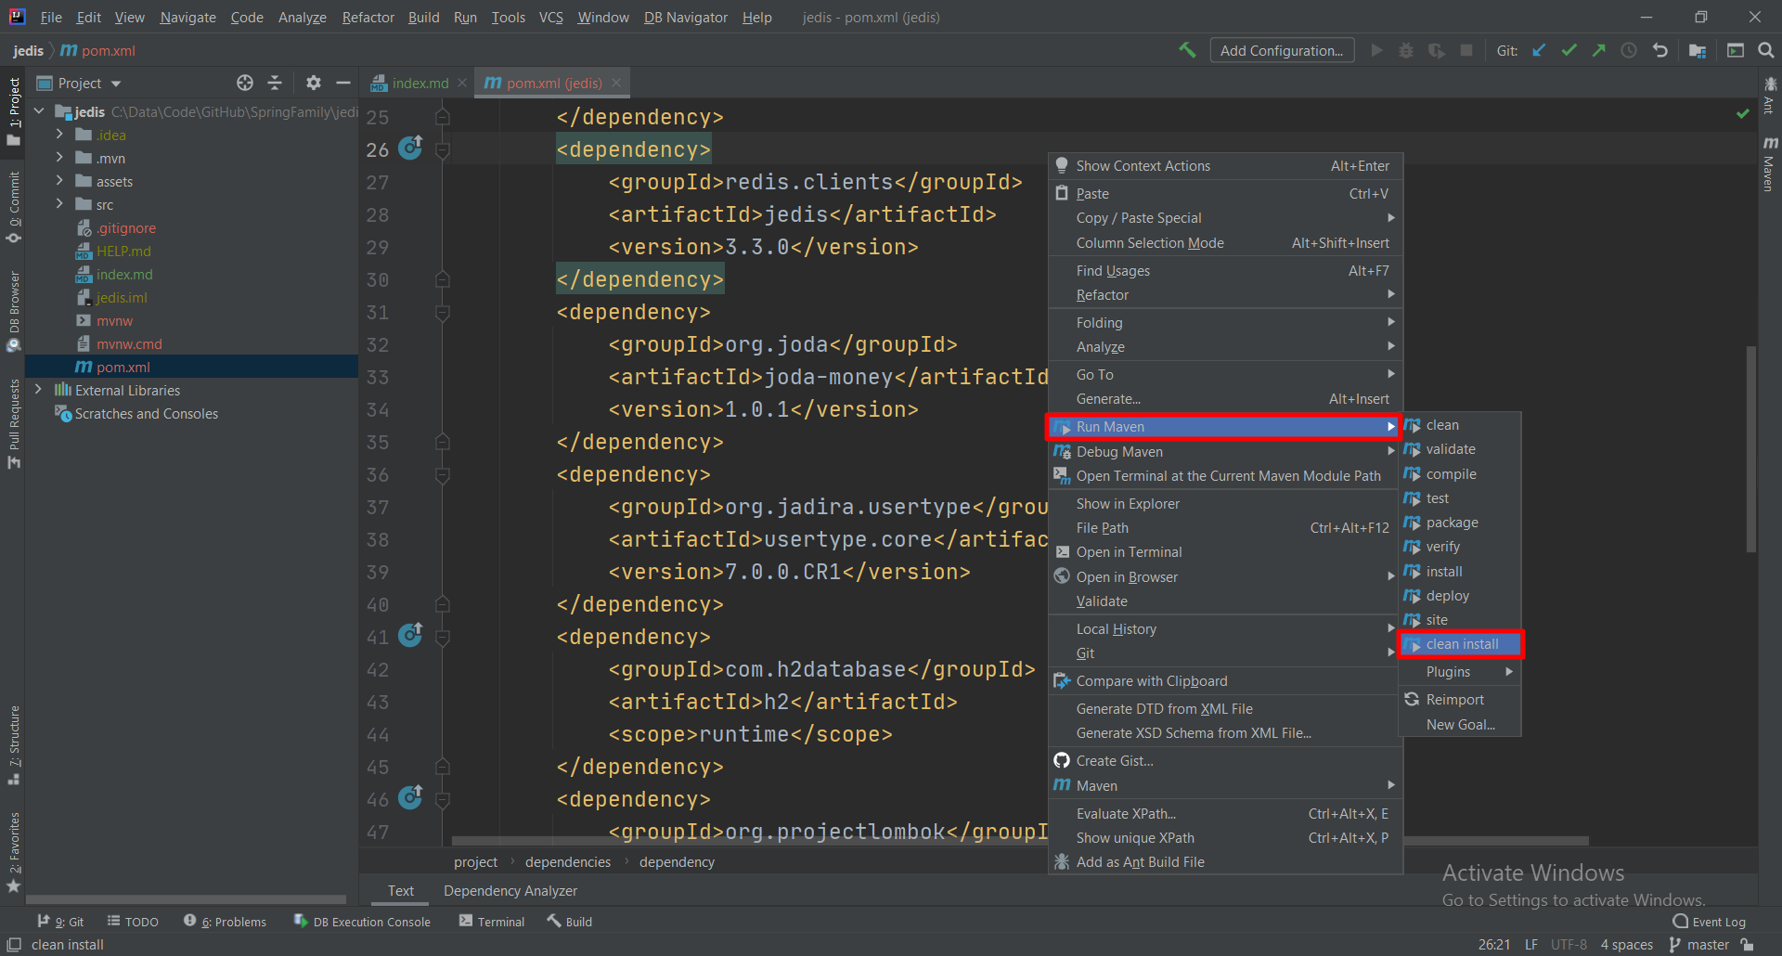Open Project panel settings gear
1782x956 pixels.
pyautogui.click(x=314, y=83)
